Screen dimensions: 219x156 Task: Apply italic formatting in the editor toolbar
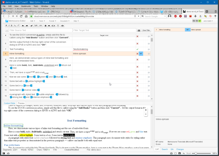(9, 25)
